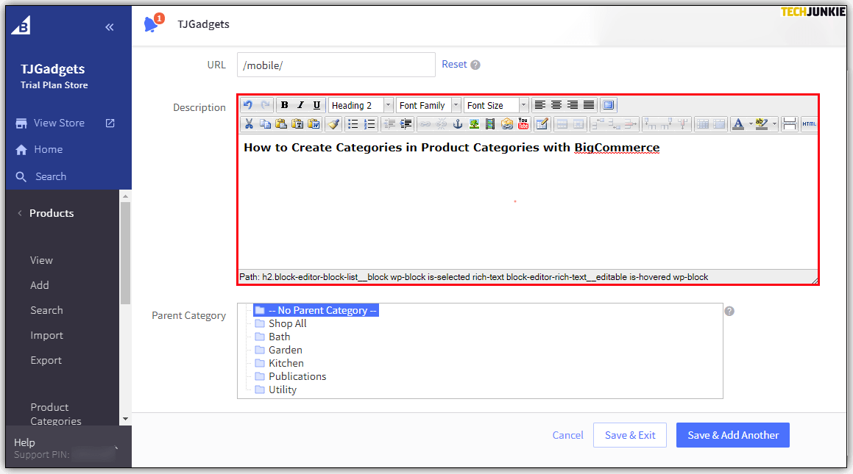Viewport: 853px width, 474px height.
Task: Toggle bold formatting in the description editor
Action: pyautogui.click(x=285, y=105)
